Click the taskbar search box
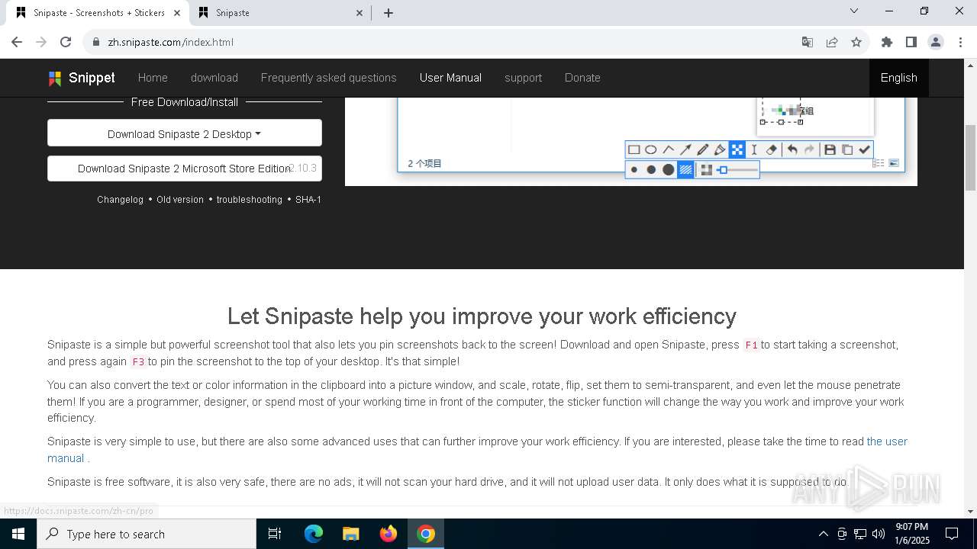977x549 pixels. coord(147,534)
